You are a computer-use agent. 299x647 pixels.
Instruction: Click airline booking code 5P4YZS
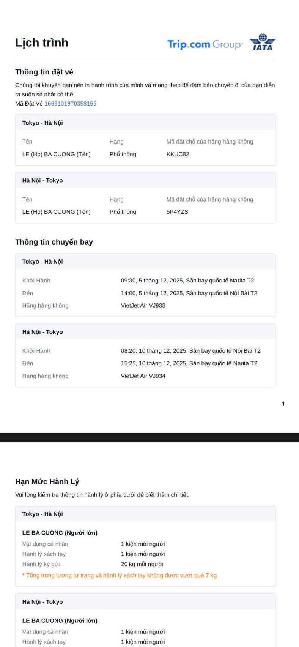click(177, 212)
